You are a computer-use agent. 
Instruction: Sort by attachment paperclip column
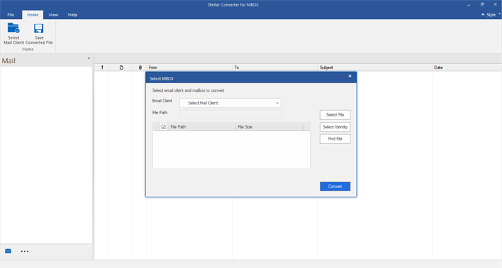pos(140,68)
